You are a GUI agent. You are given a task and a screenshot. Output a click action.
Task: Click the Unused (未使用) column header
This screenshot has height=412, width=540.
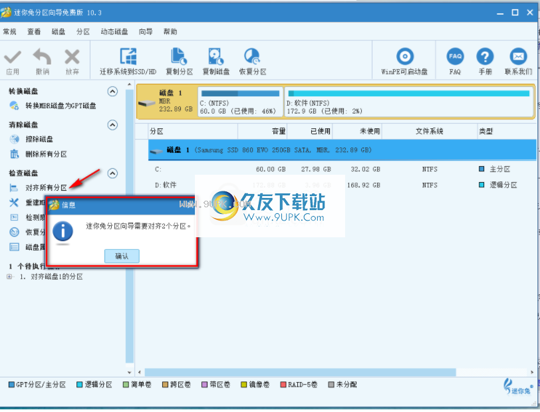pos(357,131)
